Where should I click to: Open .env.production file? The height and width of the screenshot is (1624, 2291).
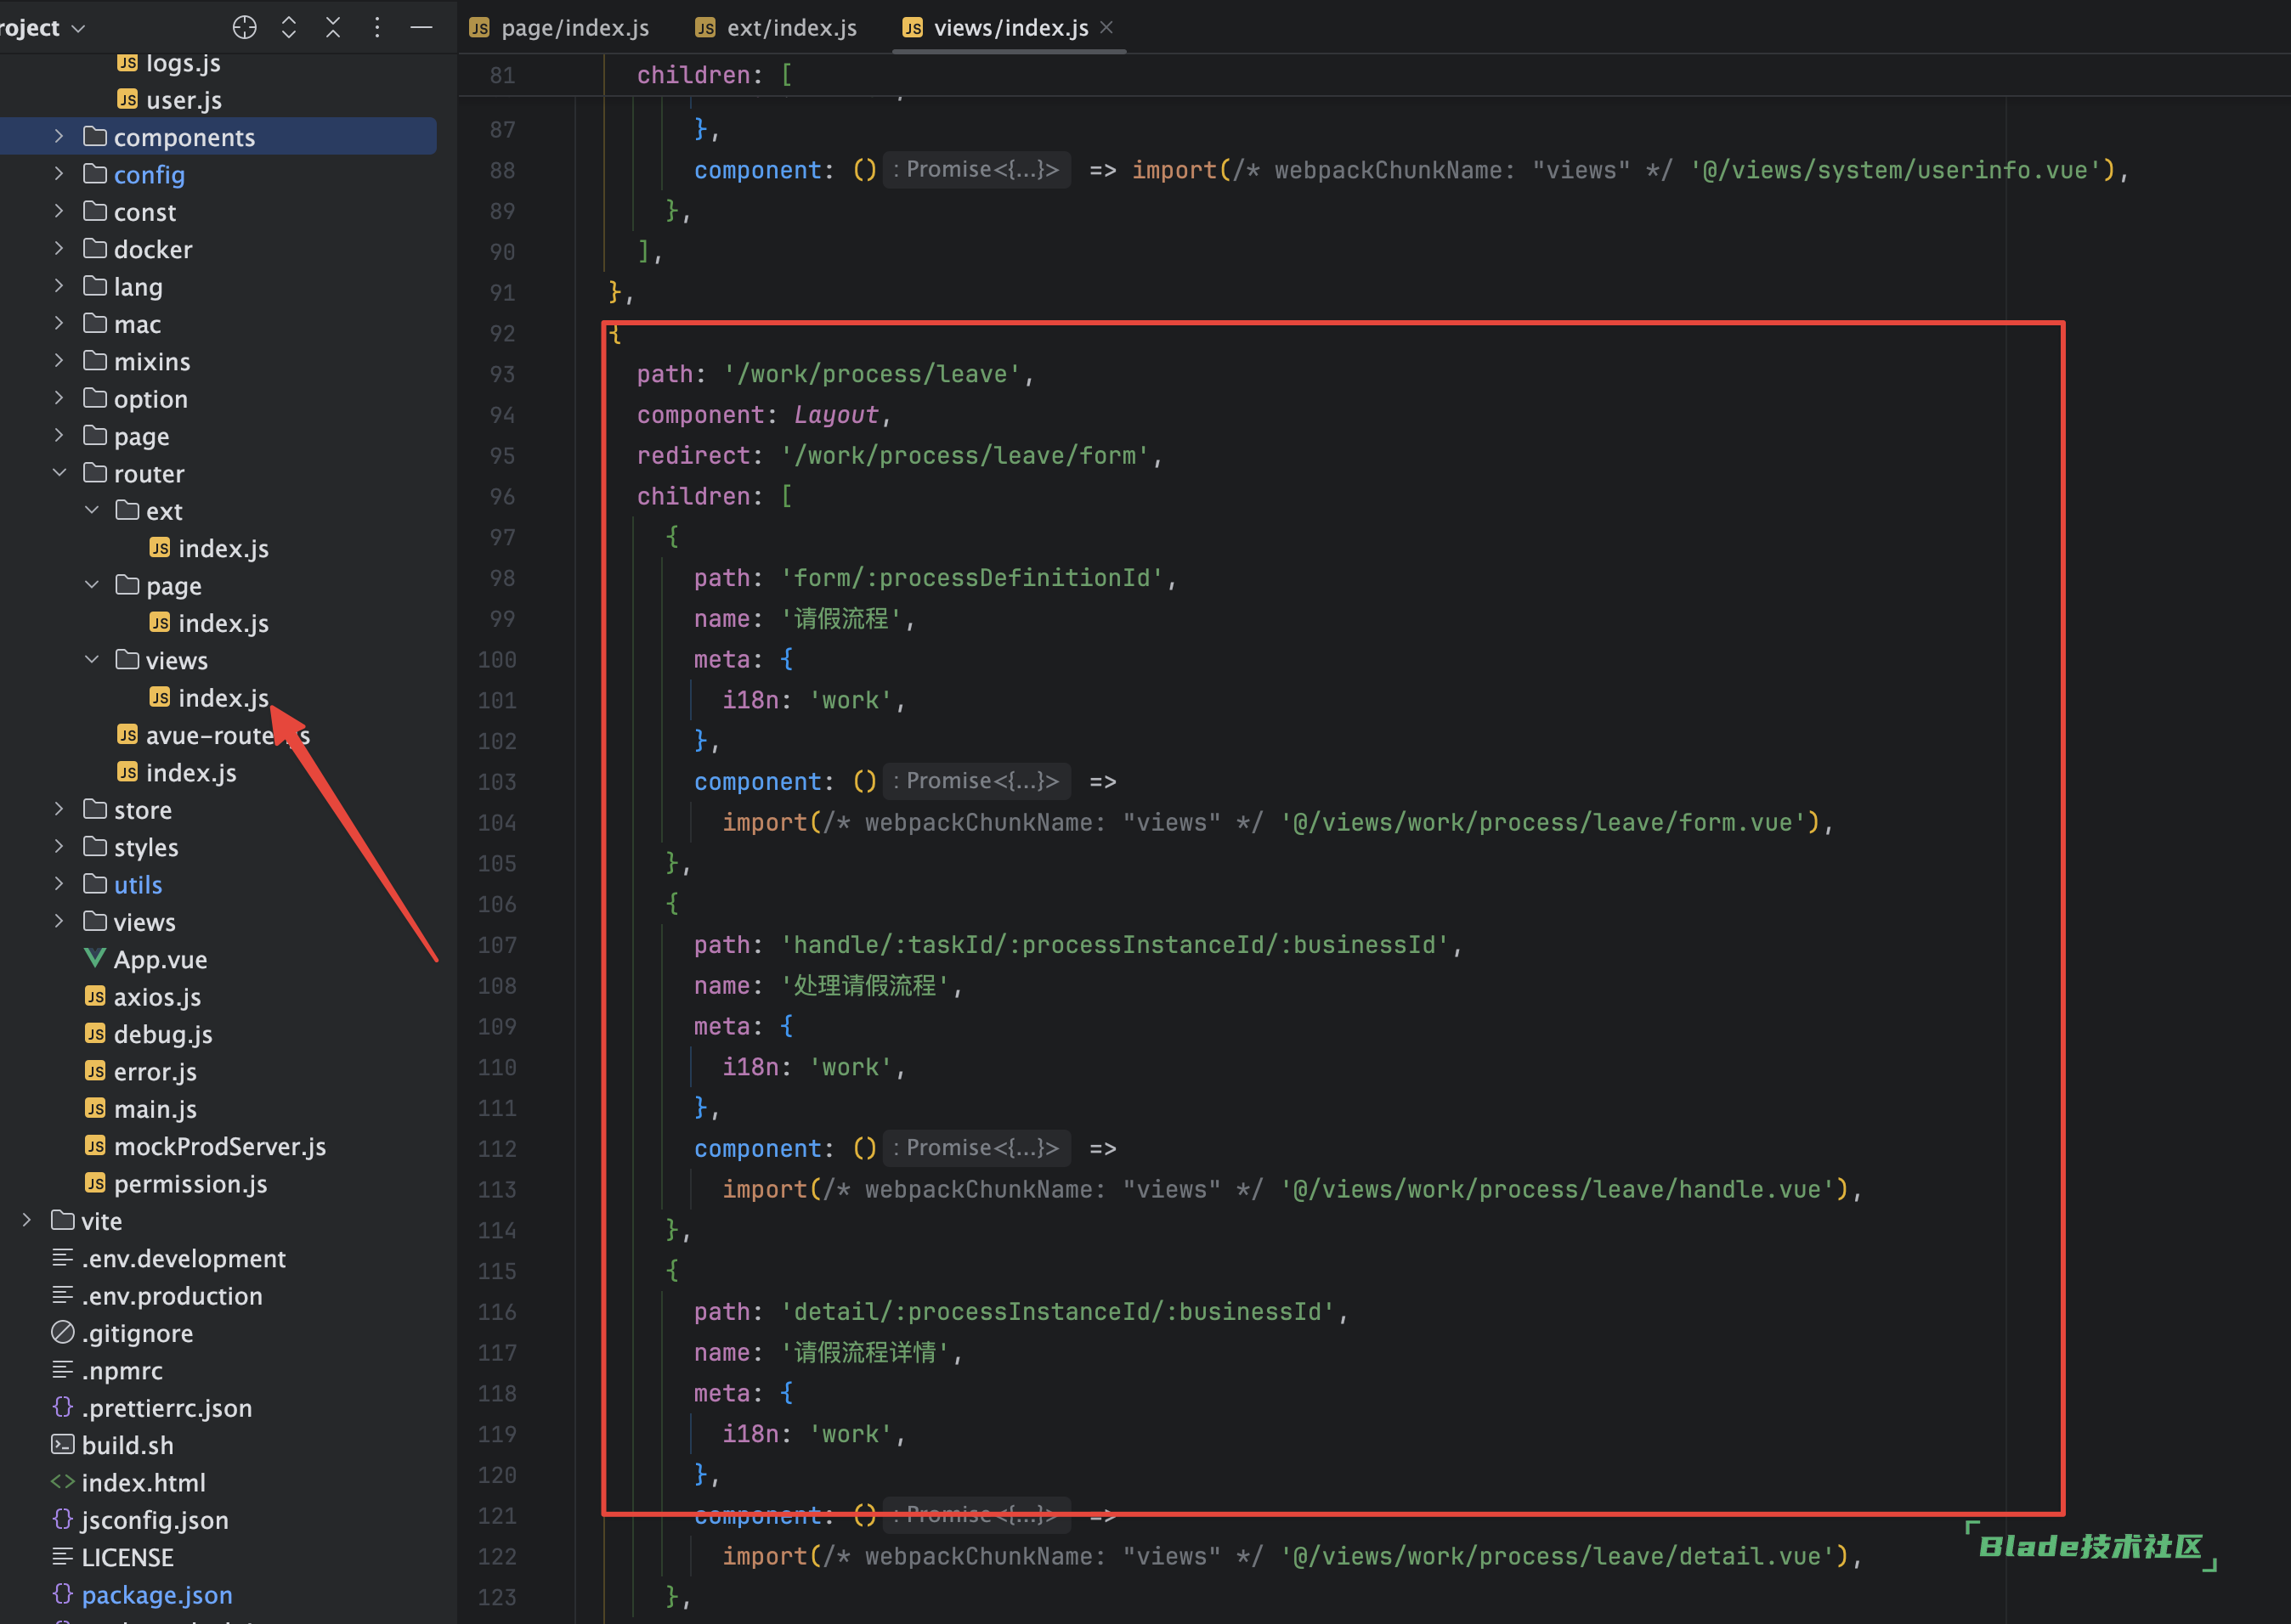(x=157, y=1296)
